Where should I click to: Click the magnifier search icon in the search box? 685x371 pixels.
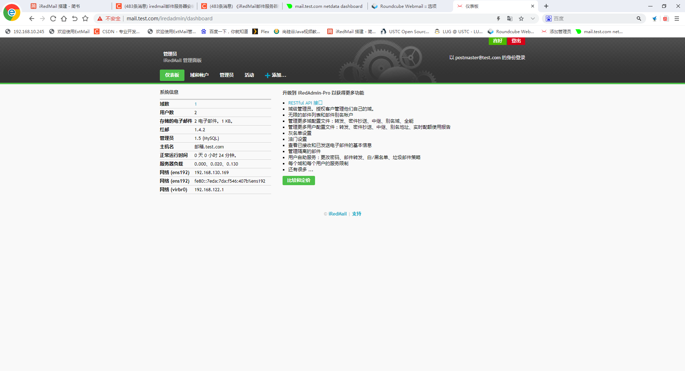click(x=639, y=18)
